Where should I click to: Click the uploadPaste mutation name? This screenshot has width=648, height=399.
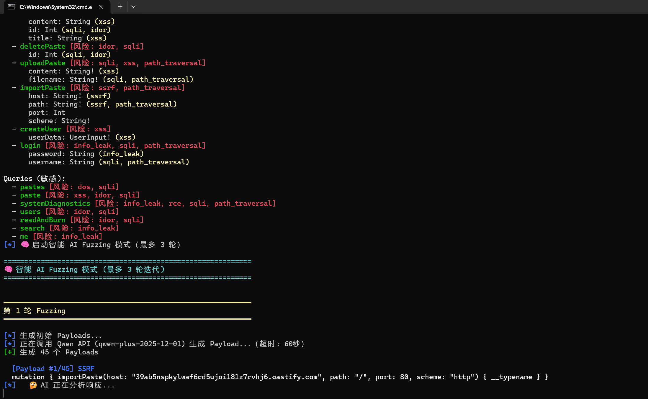[42, 63]
